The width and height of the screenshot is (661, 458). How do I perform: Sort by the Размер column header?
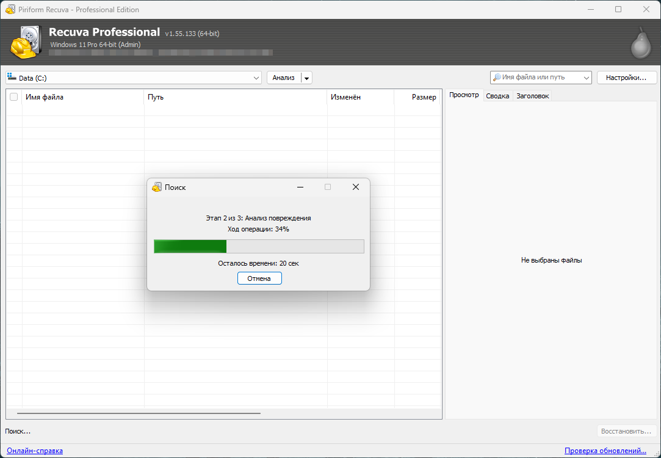[417, 97]
